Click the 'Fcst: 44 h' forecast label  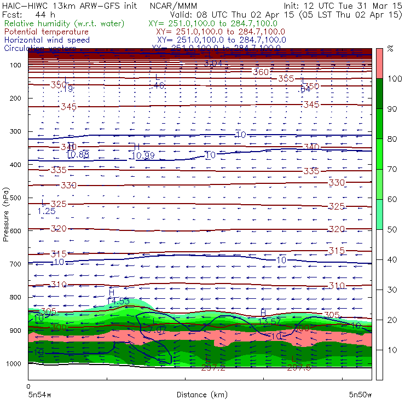pos(28,14)
